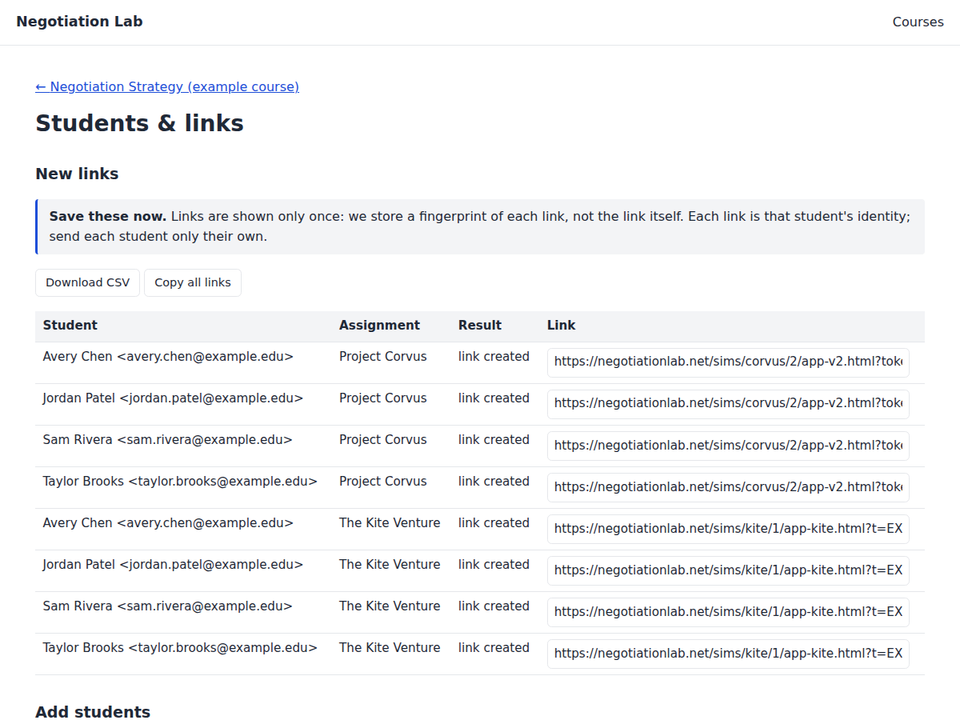Click the New links section heading

click(77, 174)
